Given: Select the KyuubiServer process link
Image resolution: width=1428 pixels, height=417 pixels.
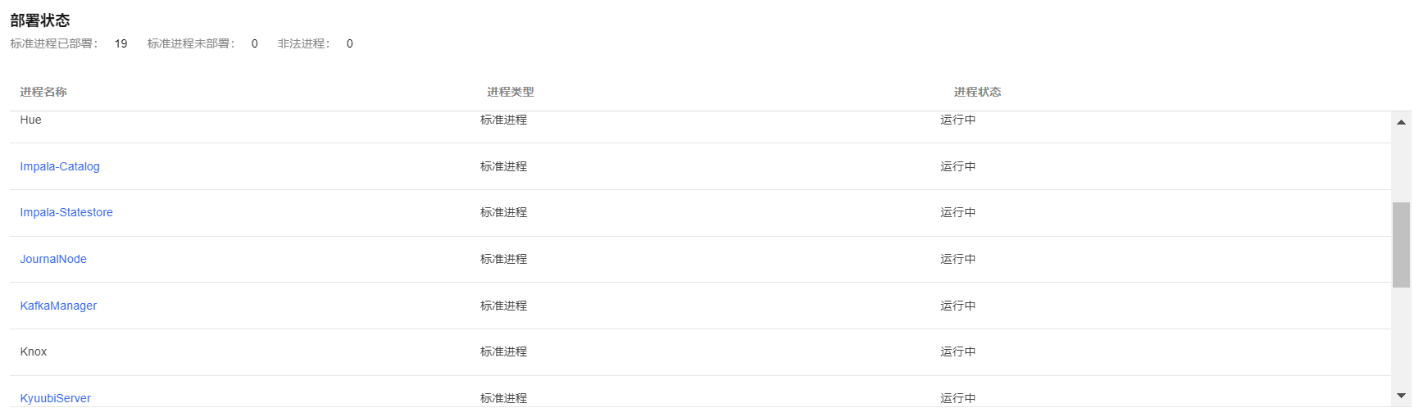Looking at the screenshot, I should pyautogui.click(x=56, y=398).
